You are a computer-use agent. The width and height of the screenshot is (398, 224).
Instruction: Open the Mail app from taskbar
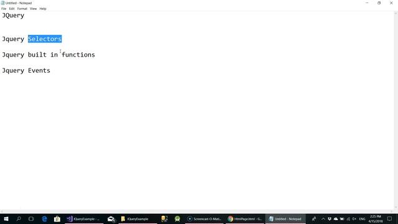pyautogui.click(x=111, y=219)
